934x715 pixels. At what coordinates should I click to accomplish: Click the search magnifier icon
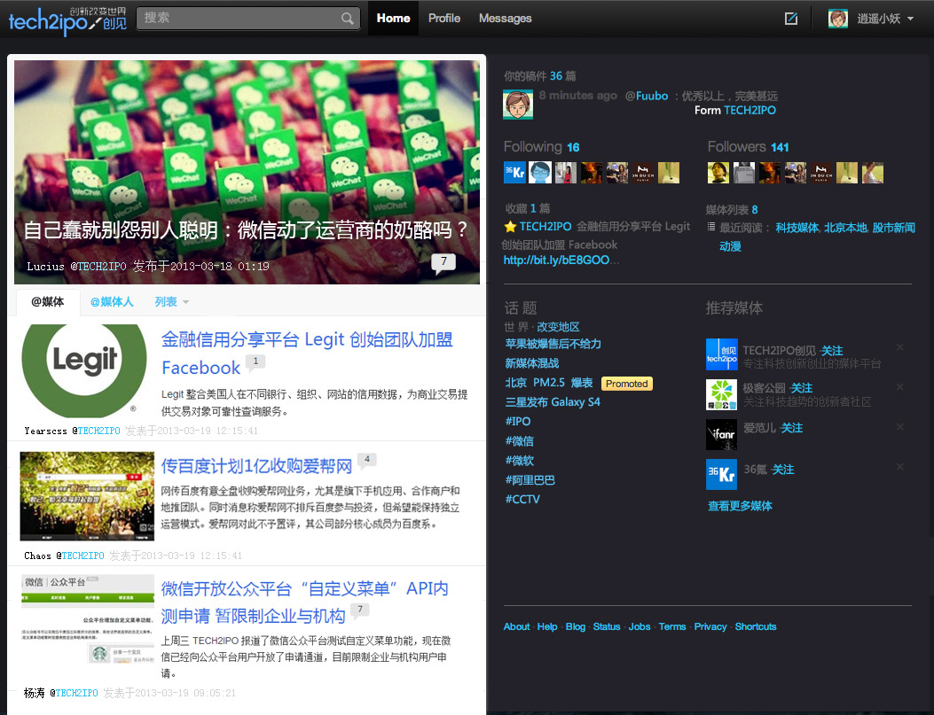(347, 19)
